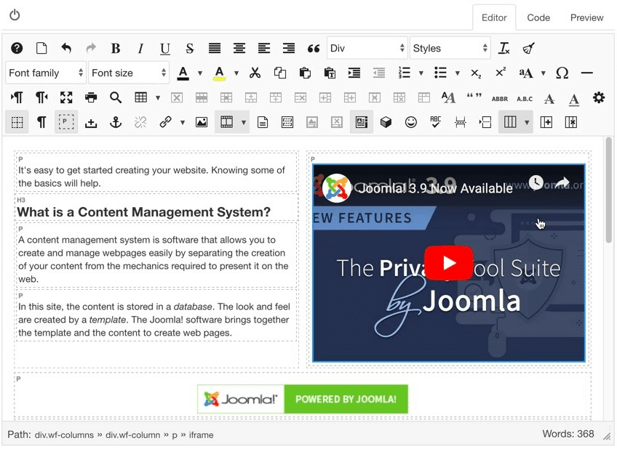Open the Insert Special Character tool
This screenshot has height=449, width=617.
[560, 73]
